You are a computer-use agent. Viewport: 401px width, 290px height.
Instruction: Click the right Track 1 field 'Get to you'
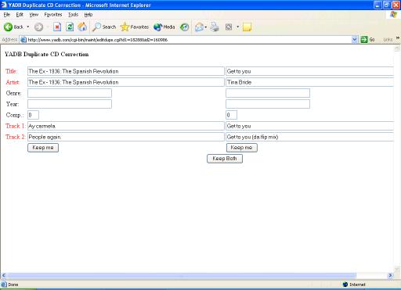click(309, 126)
